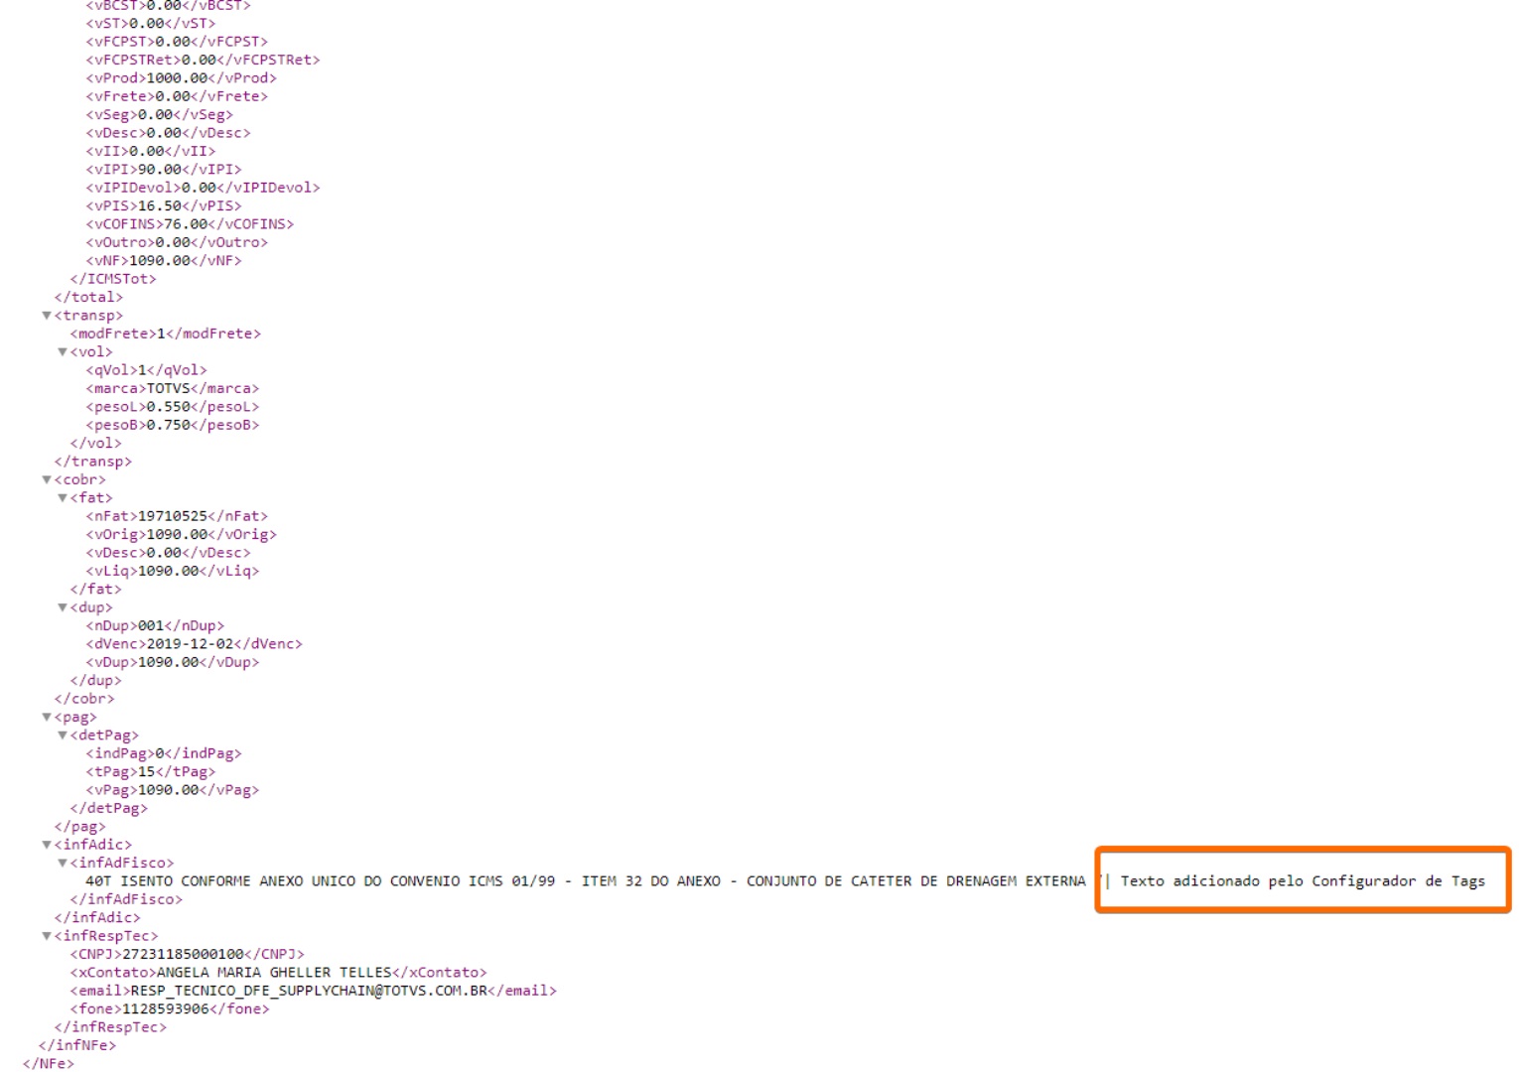Viewport: 1519px width, 1072px height.
Task: Click the closing infRespTec tag
Action: click(110, 1027)
